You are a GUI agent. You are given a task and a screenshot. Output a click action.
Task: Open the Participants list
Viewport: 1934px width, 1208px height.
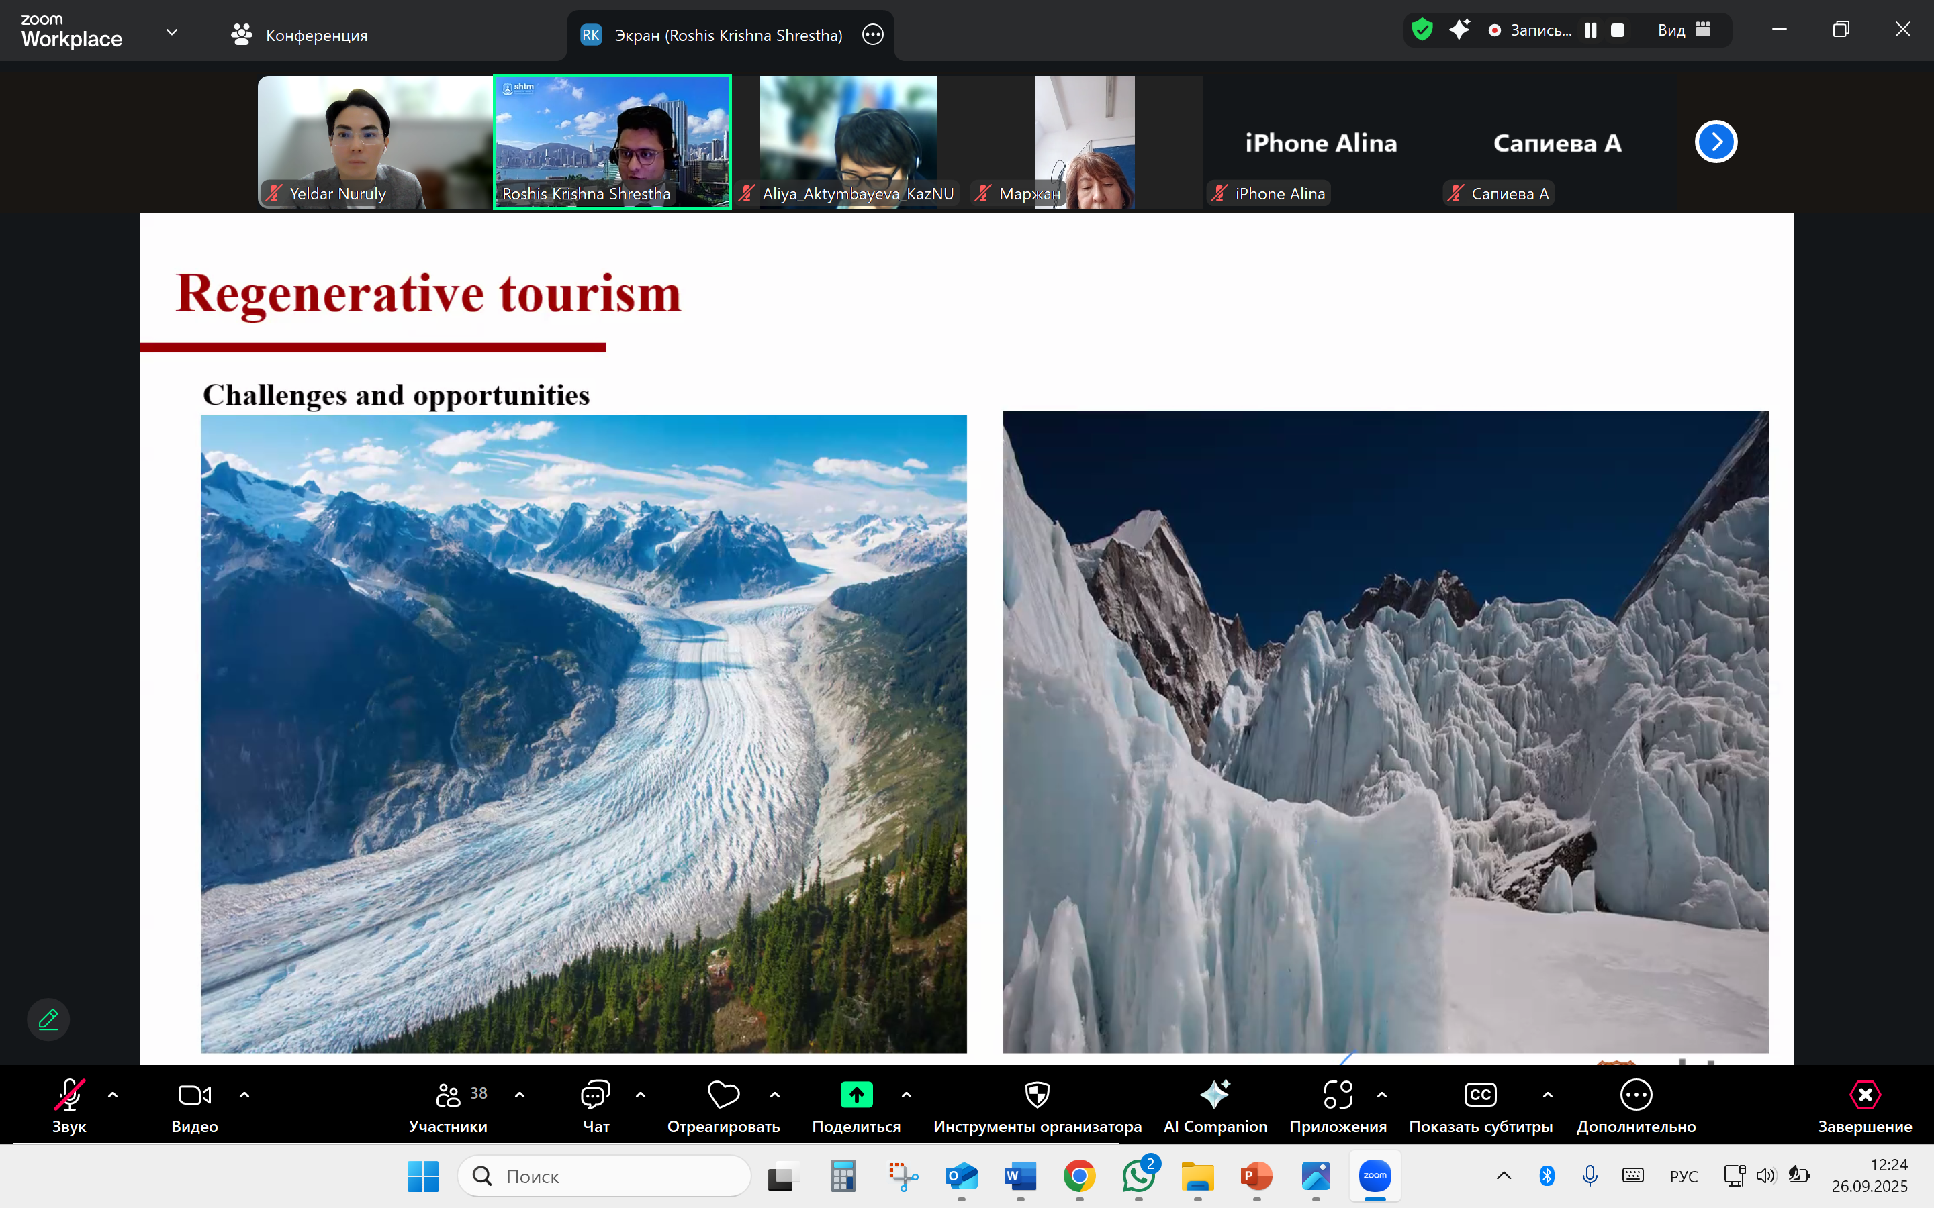(x=449, y=1106)
